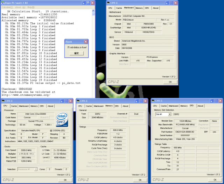The width and height of the screenshot is (224, 184).
Task: Minimize the CPU-Z Mainboard window
Action: pyautogui.click(x=167, y=3)
